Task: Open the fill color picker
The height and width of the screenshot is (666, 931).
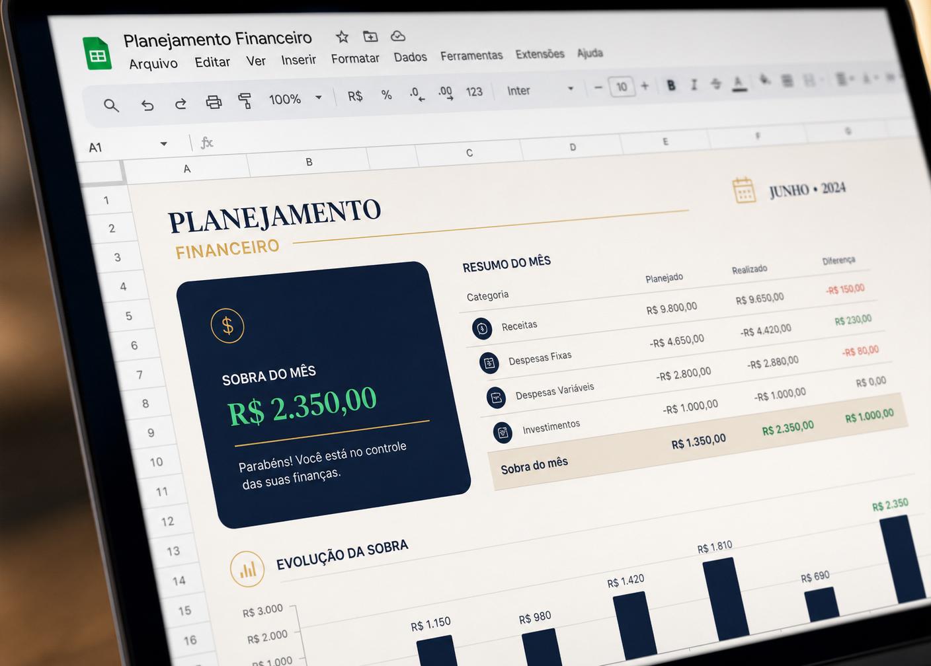Action: pyautogui.click(x=765, y=81)
